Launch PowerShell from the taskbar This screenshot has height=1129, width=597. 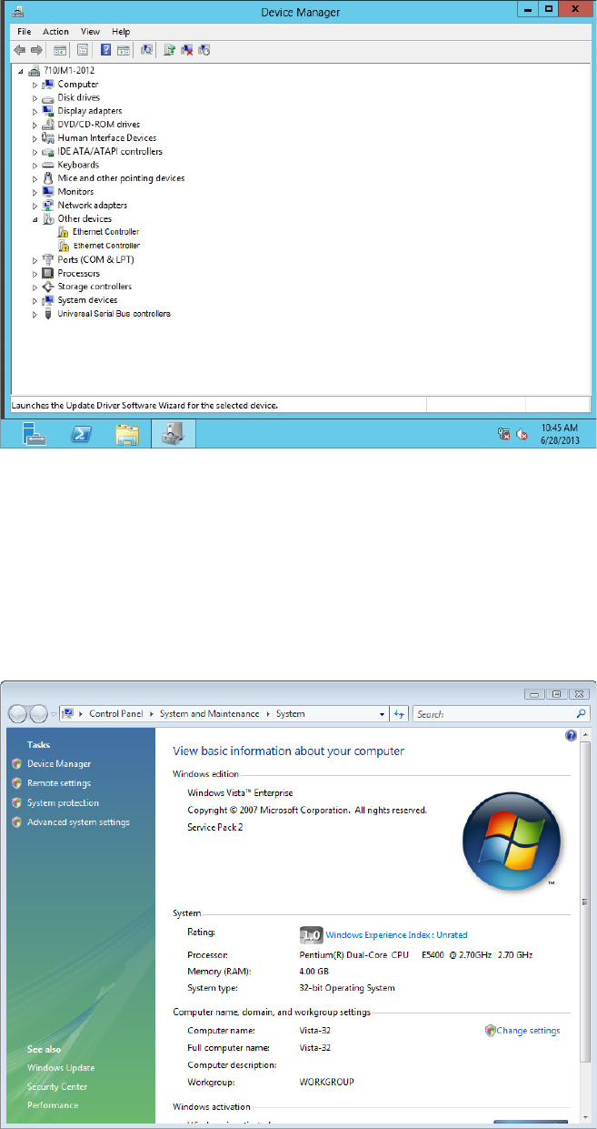click(82, 435)
